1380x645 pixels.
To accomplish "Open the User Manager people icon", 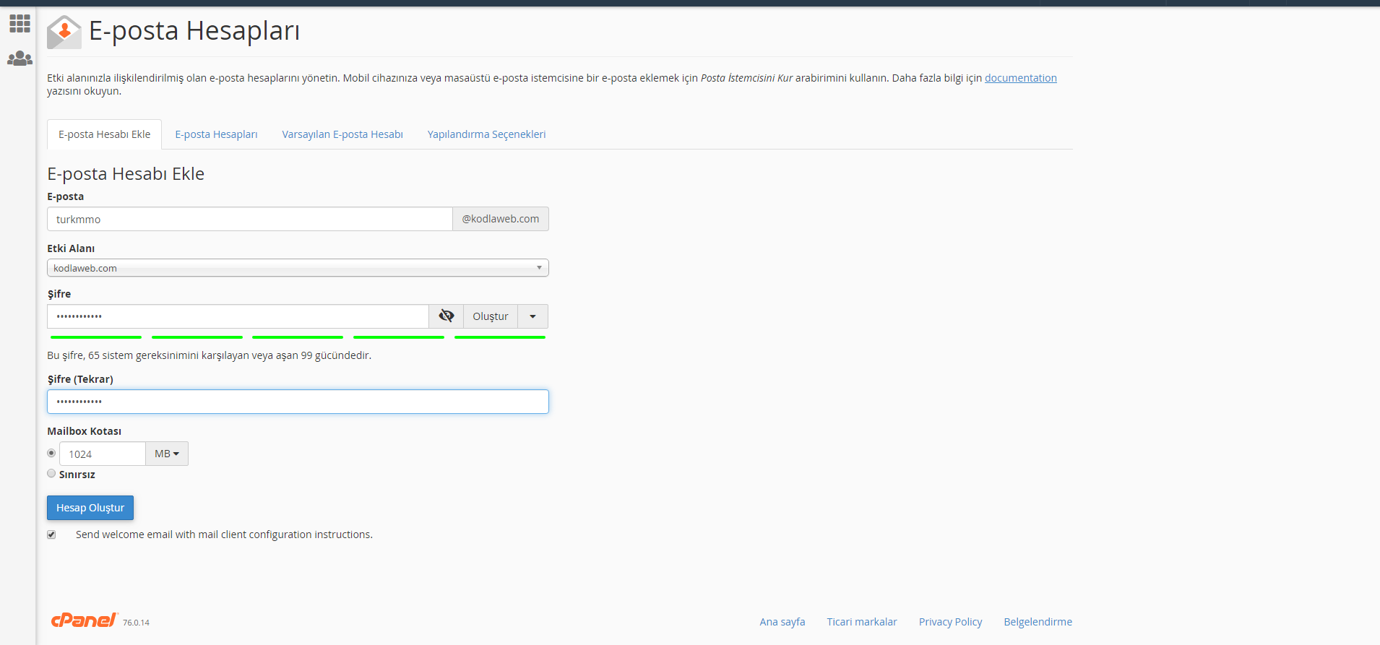I will [20, 59].
